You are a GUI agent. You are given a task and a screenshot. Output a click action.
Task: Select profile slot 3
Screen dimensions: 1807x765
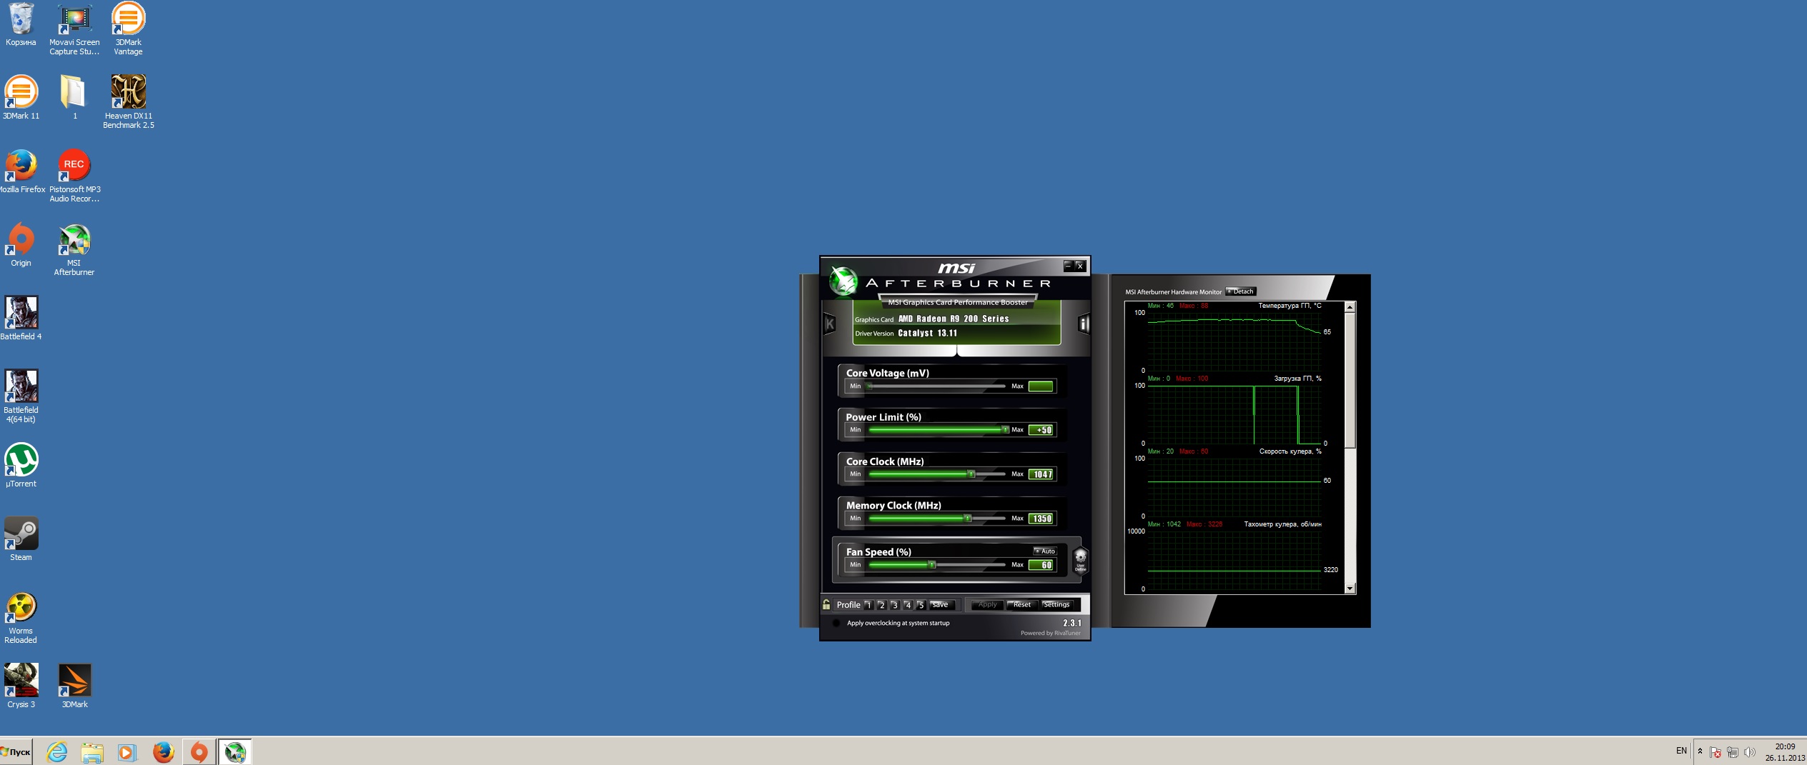click(x=894, y=605)
